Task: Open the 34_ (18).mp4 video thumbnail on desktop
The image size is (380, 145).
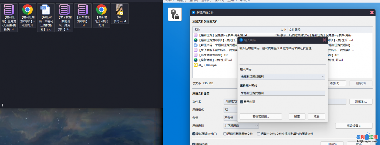Action: 120,10
